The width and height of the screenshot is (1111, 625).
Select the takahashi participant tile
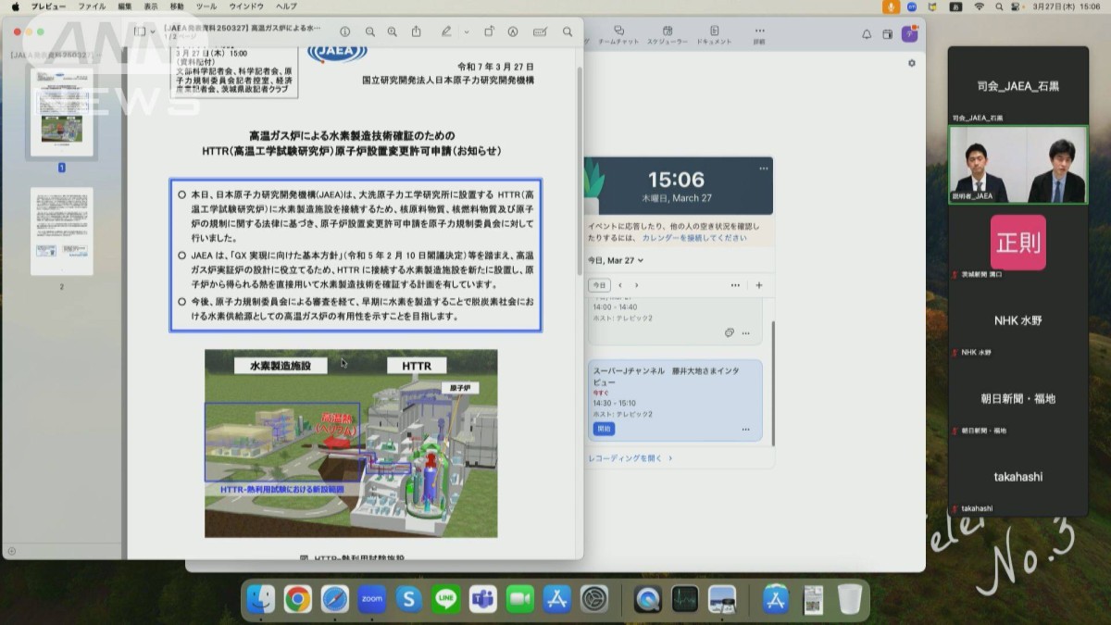(x=1018, y=478)
